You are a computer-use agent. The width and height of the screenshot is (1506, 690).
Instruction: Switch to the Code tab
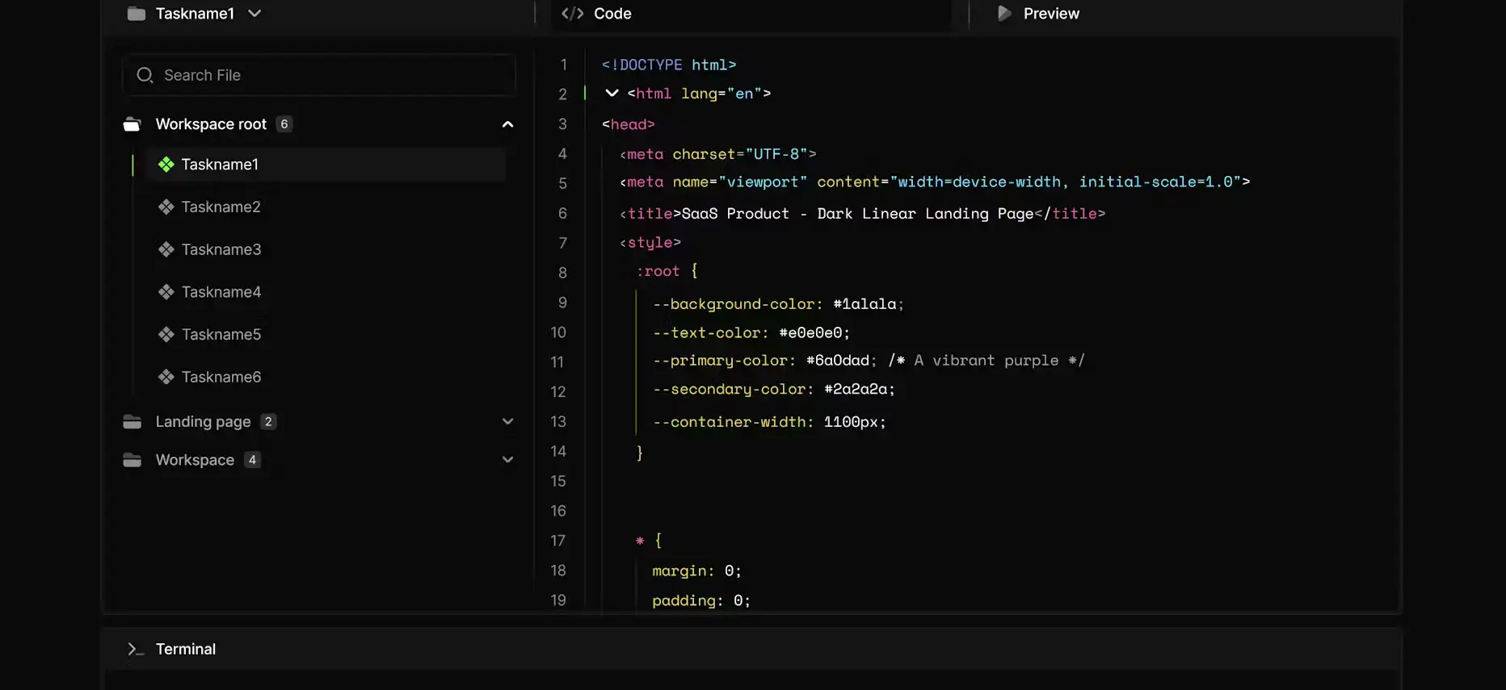point(597,14)
